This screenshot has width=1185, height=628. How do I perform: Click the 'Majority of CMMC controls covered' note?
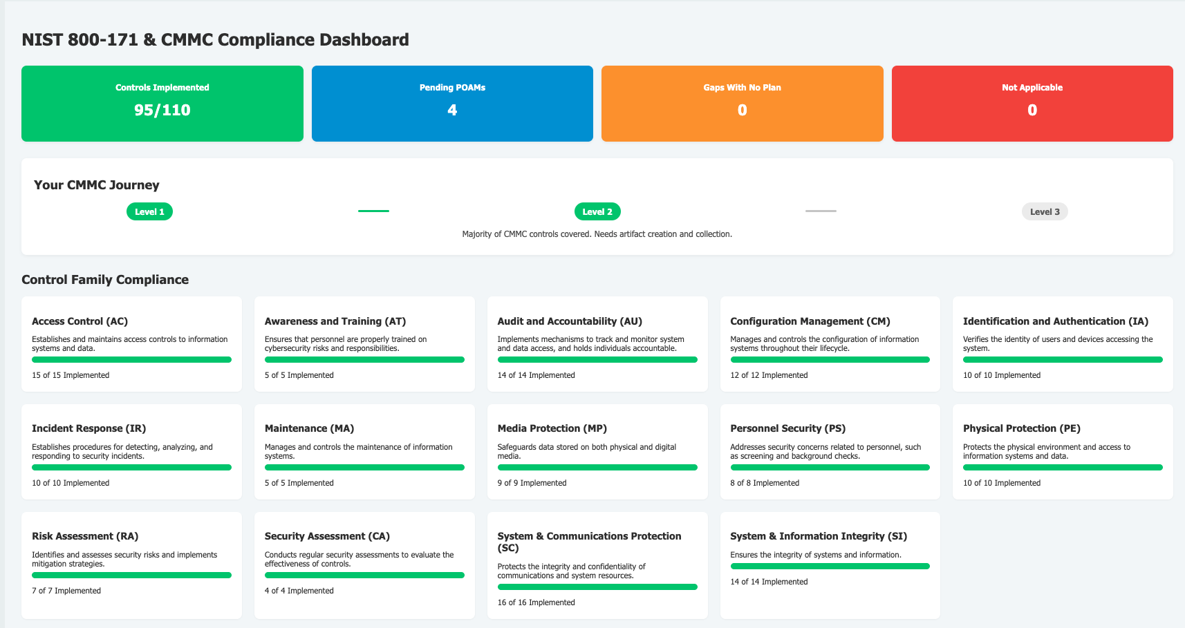pos(597,234)
